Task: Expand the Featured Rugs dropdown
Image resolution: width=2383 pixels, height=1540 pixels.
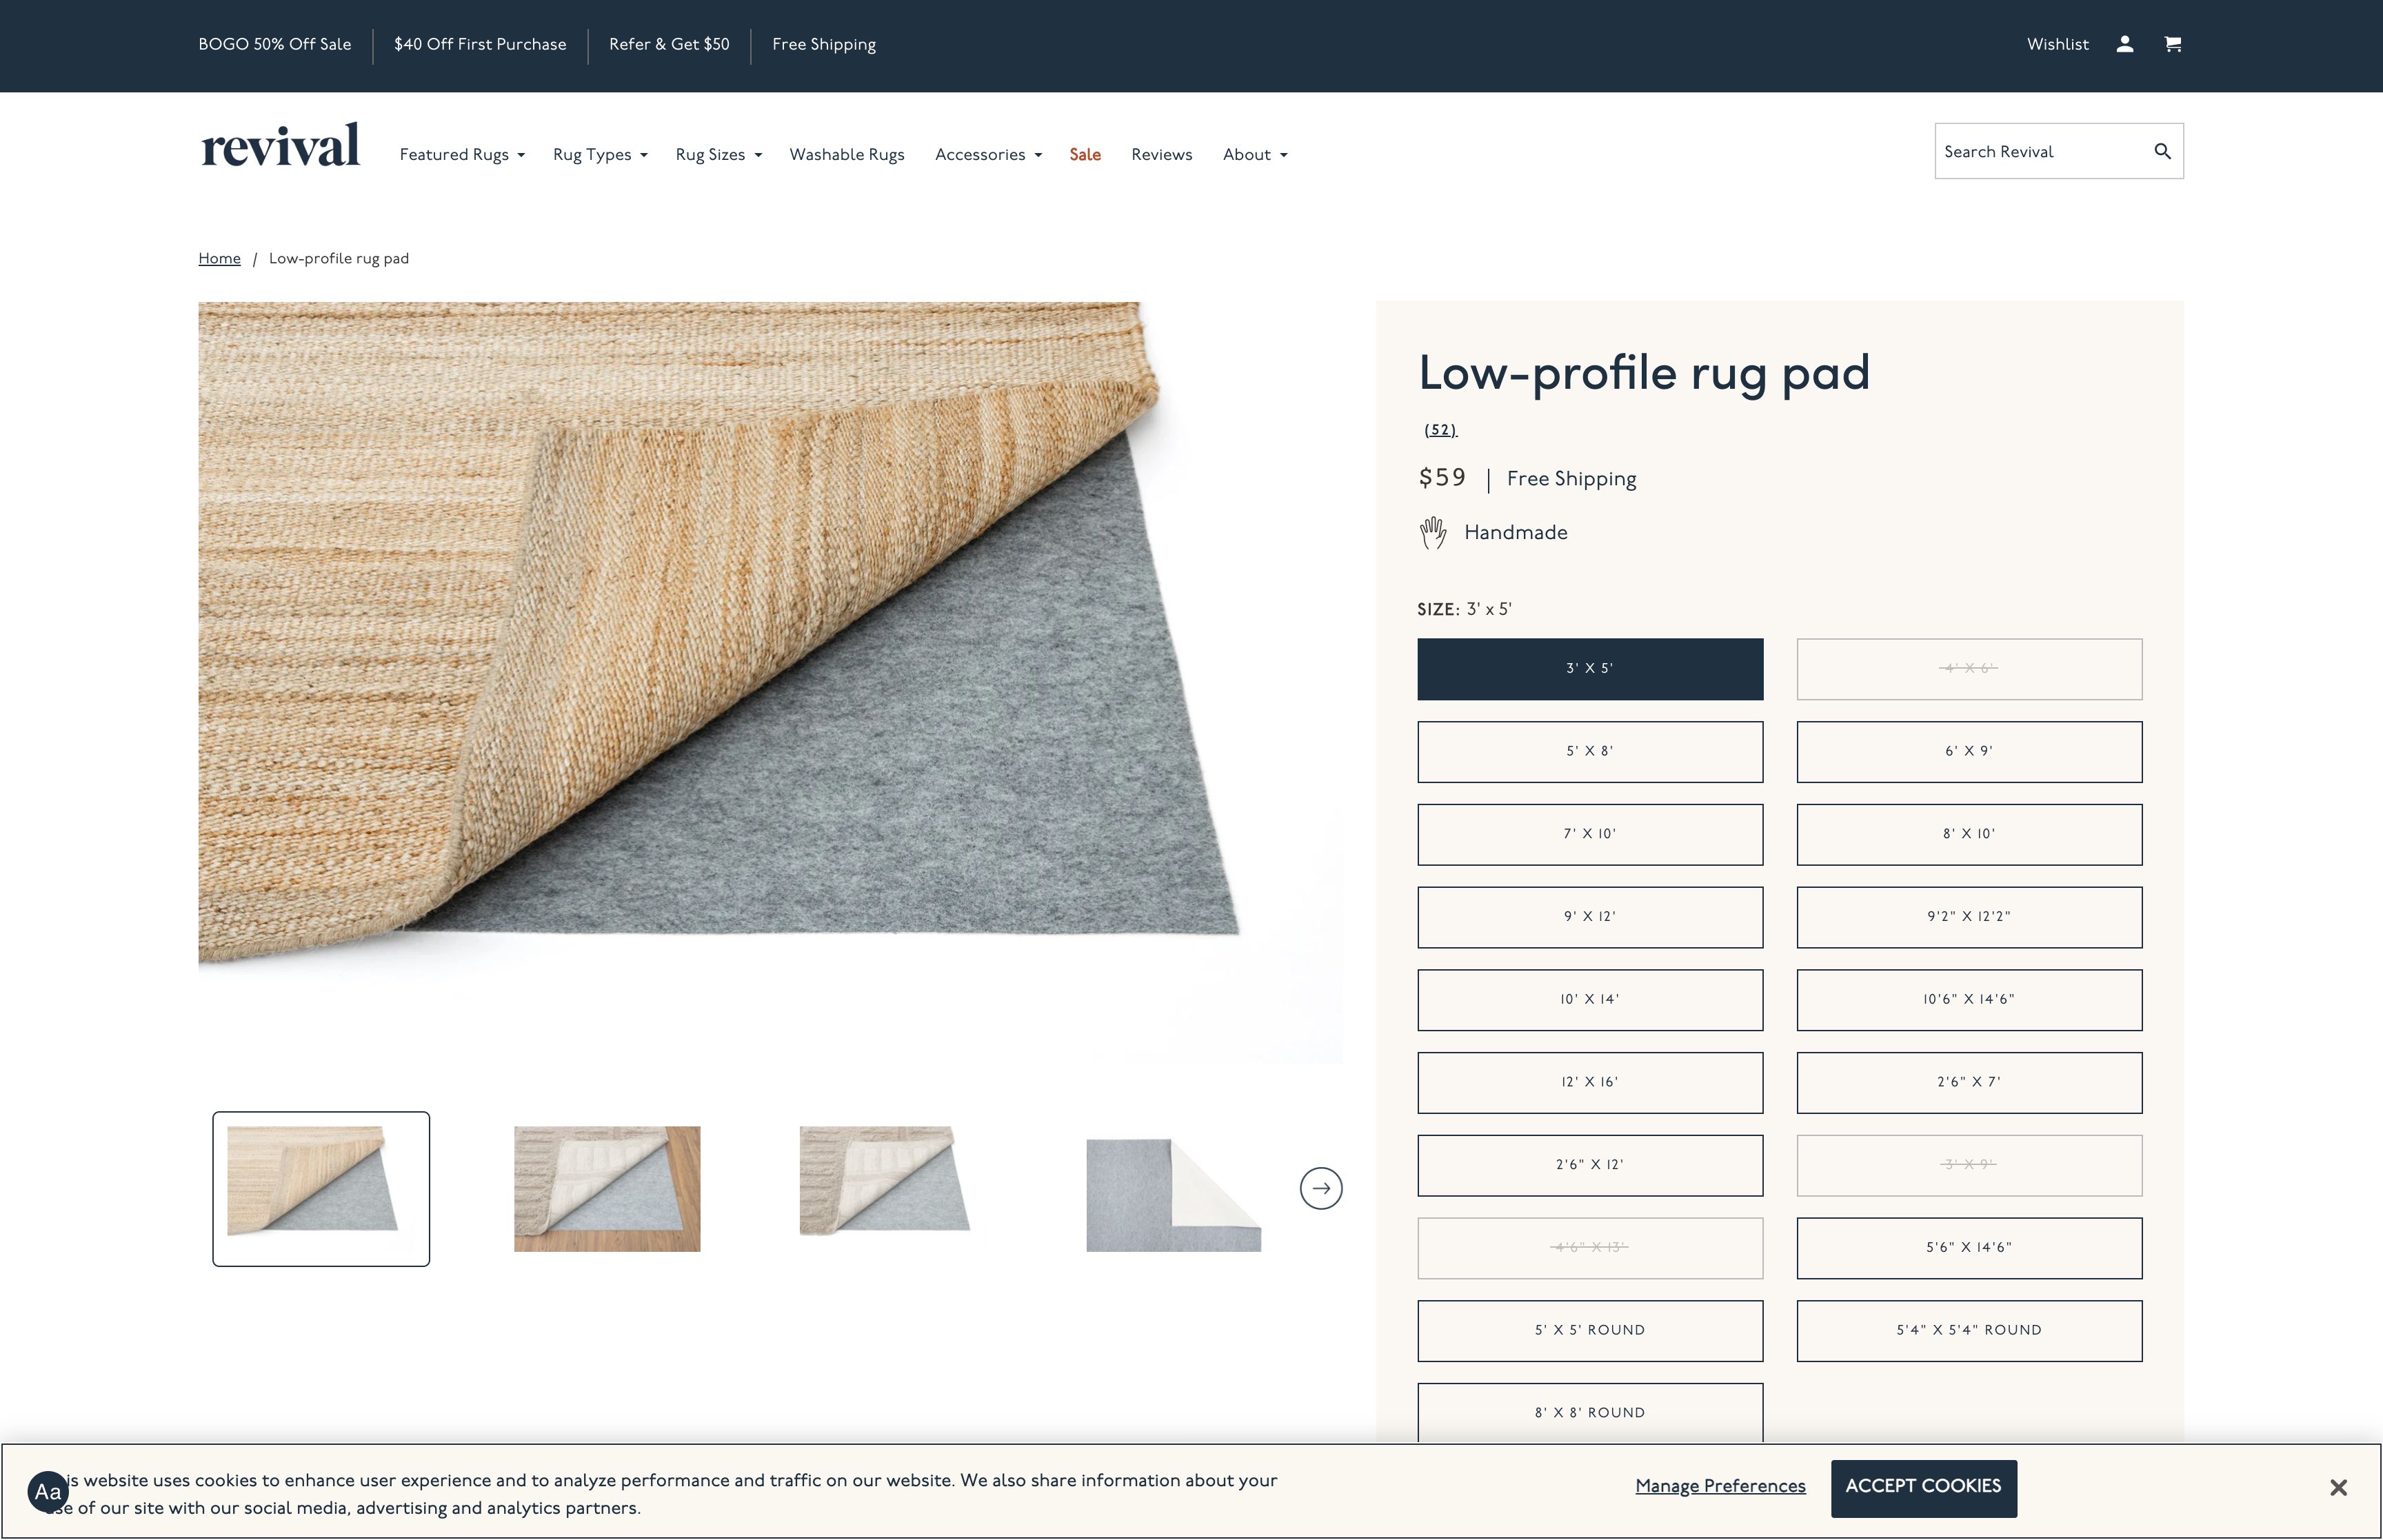Action: tap(462, 154)
